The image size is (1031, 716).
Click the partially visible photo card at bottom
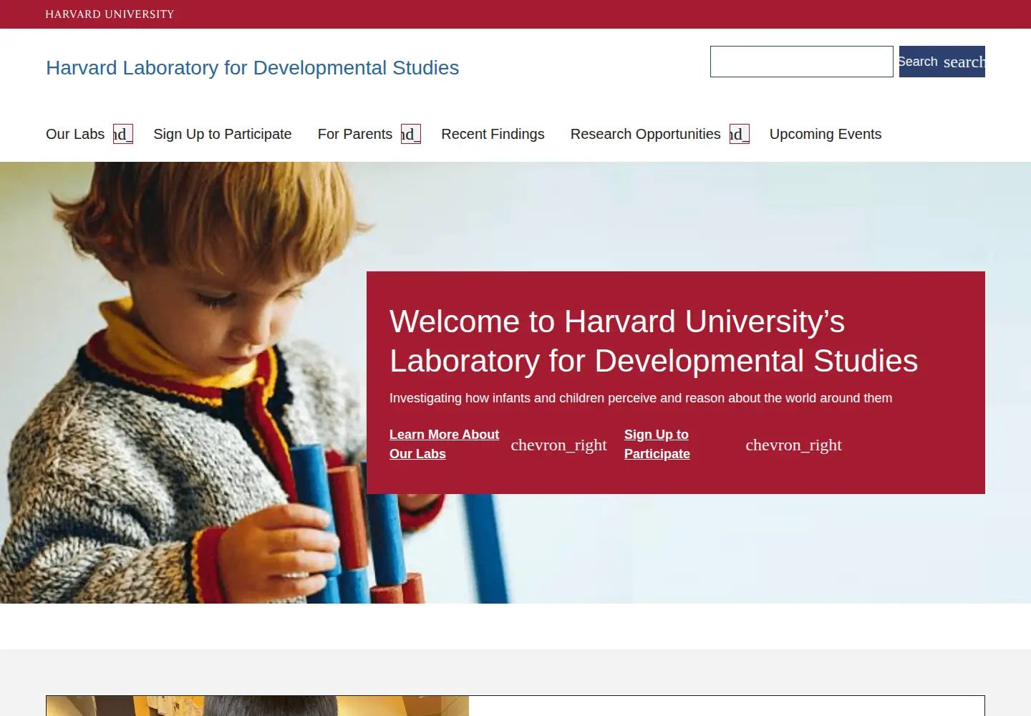point(258,705)
